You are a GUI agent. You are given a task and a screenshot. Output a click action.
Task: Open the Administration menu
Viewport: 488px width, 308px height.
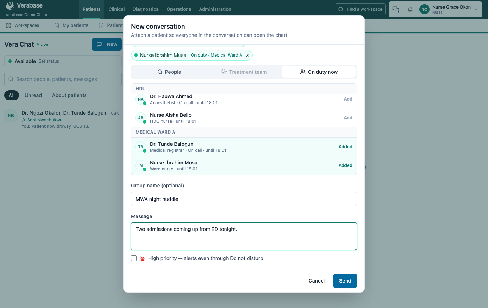click(215, 9)
